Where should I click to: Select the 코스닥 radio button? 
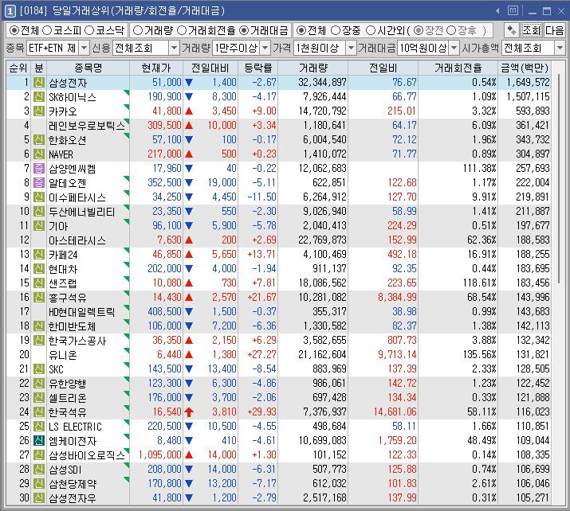click(89, 30)
